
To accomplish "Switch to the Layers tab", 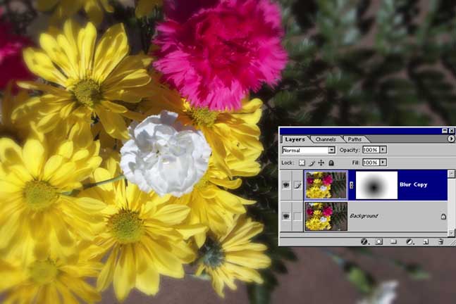I will [295, 139].
